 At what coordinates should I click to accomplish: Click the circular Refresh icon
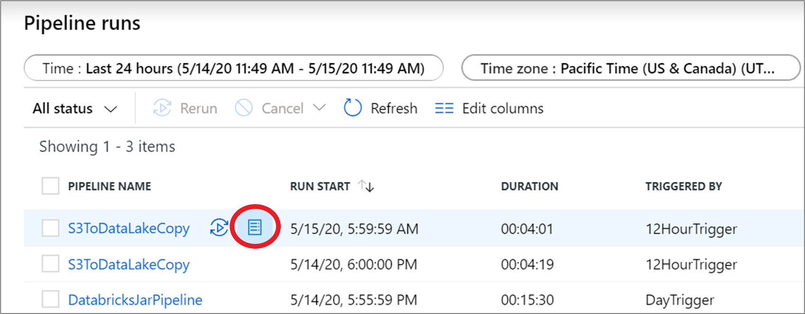click(x=353, y=108)
